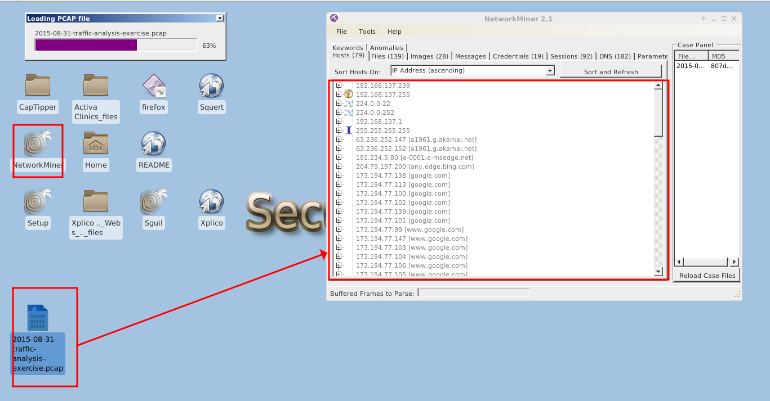Close the Loading PCAP file dialog

[220, 19]
